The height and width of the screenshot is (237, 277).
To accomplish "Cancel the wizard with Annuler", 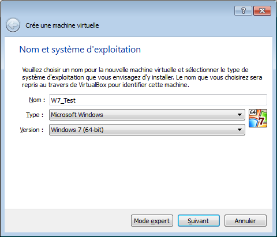I will click(245, 221).
